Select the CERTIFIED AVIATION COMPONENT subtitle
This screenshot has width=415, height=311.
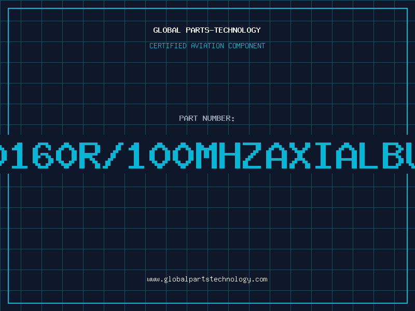click(207, 46)
